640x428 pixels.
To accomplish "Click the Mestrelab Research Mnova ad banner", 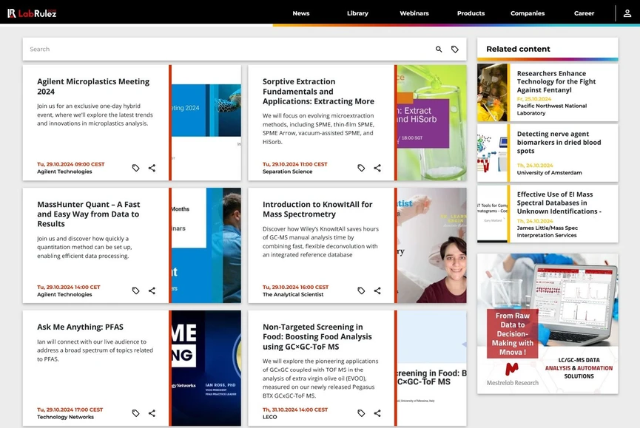I will coord(548,324).
